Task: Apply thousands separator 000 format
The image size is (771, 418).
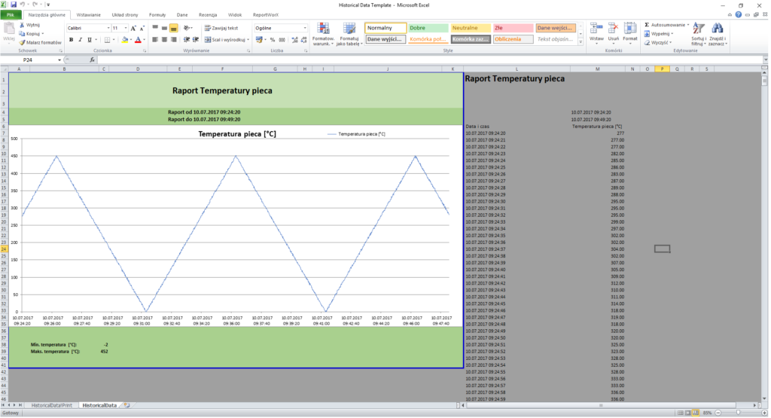Action: (282, 40)
